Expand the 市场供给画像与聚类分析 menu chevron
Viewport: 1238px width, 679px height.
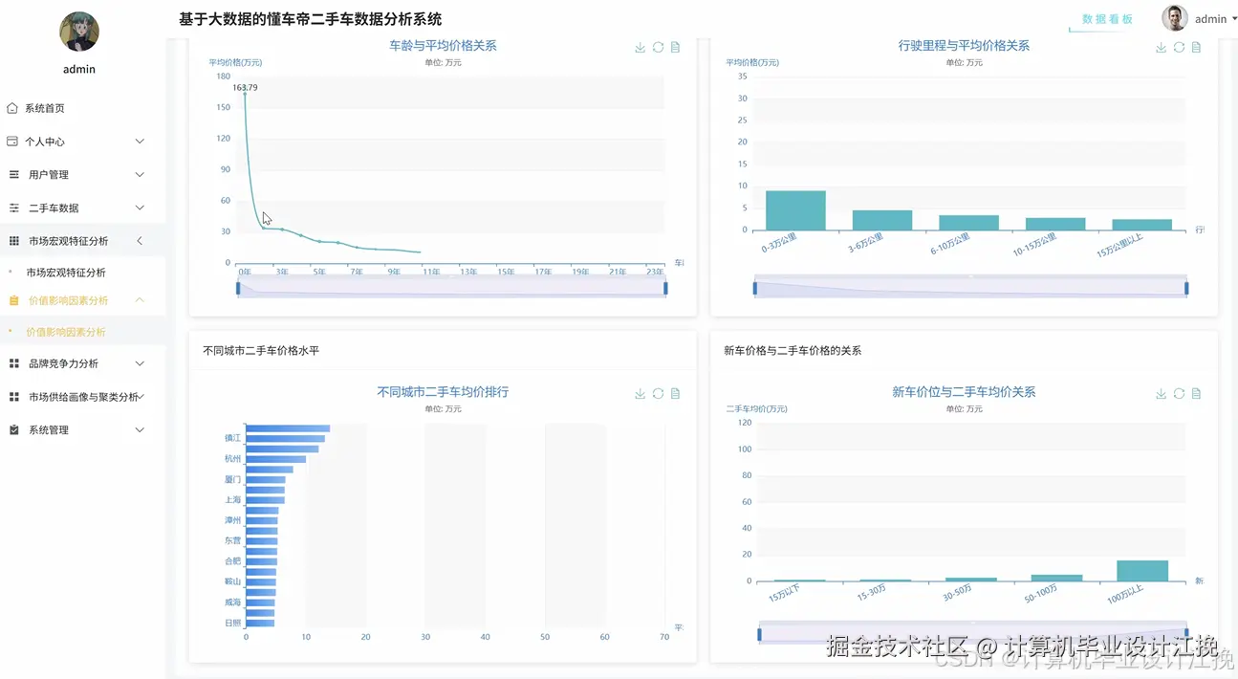coord(141,397)
